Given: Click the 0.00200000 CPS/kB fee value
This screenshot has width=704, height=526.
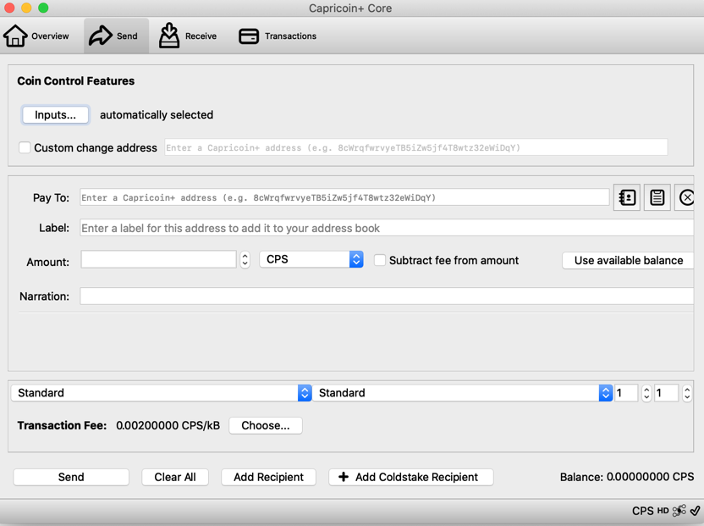Looking at the screenshot, I should point(168,425).
